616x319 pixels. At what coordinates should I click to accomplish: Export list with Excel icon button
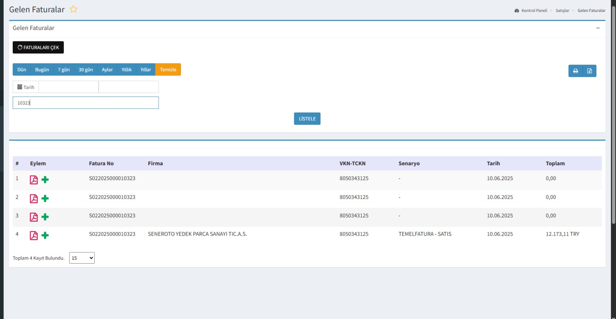[x=589, y=71]
